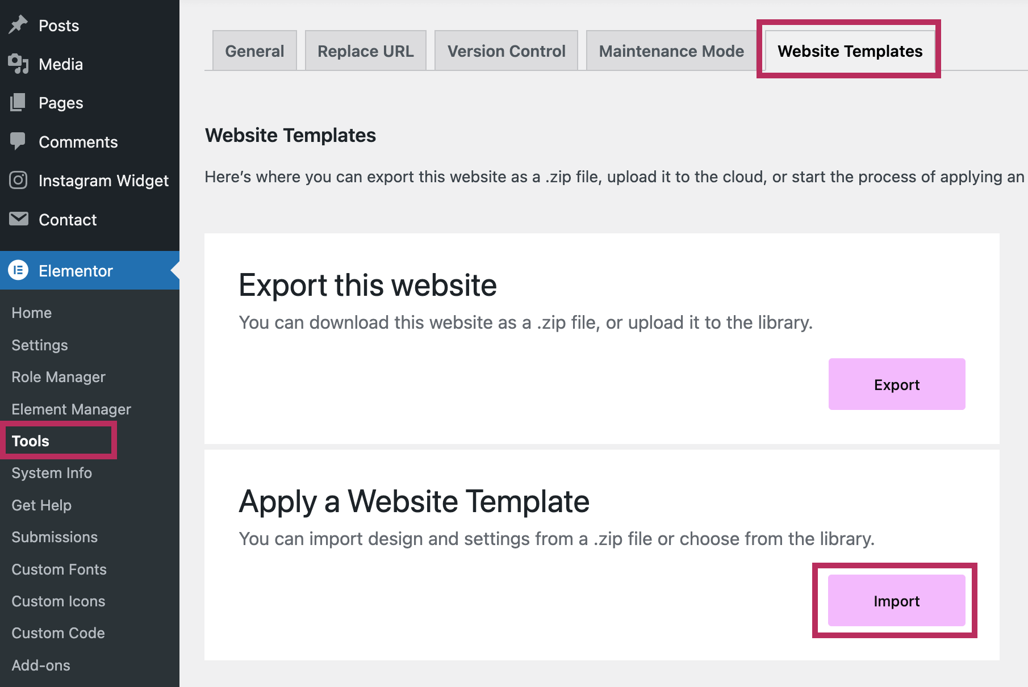The width and height of the screenshot is (1028, 687).
Task: Switch to the General tab
Action: [254, 51]
